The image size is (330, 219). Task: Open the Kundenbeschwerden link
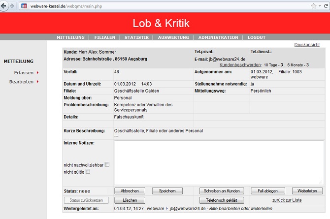point(240,65)
